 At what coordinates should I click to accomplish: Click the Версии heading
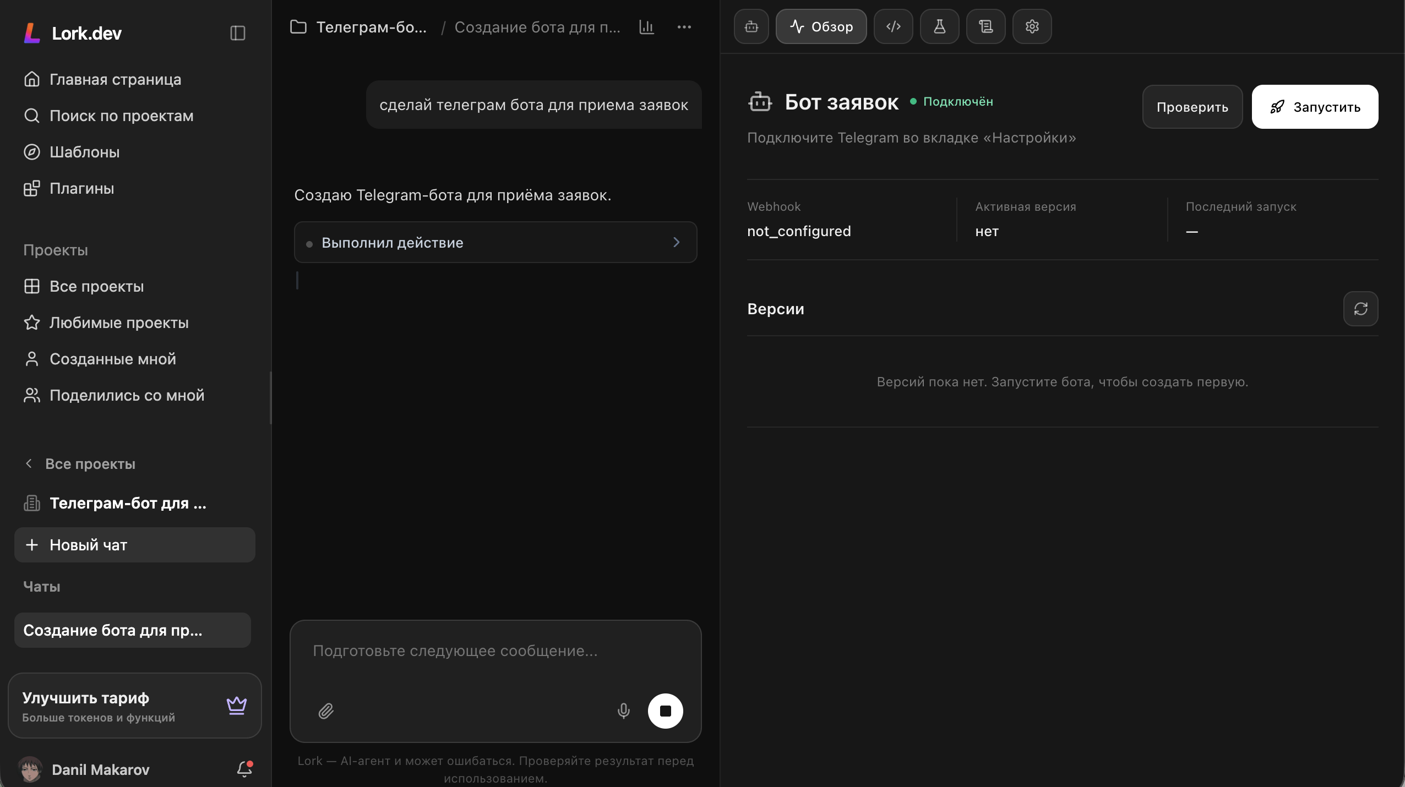[776, 309]
